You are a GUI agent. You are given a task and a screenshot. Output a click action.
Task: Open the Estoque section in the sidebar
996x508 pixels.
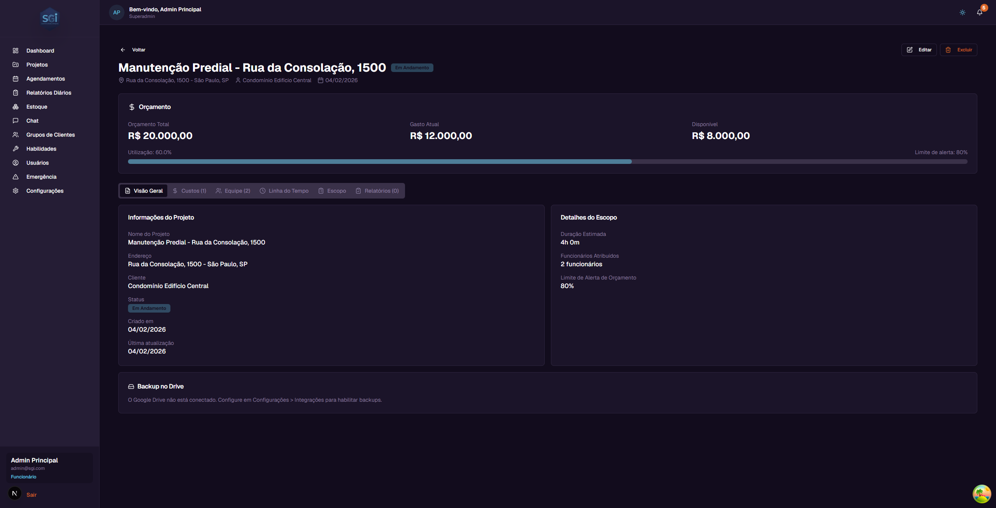pyautogui.click(x=37, y=107)
